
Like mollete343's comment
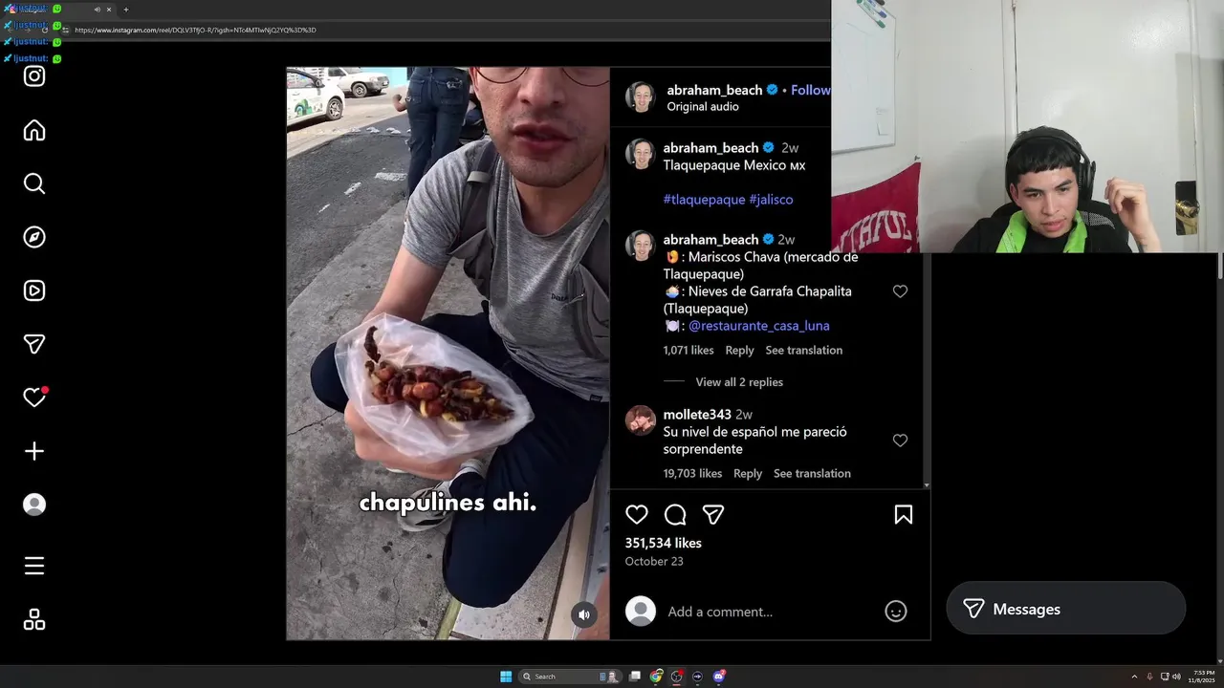[x=900, y=441]
